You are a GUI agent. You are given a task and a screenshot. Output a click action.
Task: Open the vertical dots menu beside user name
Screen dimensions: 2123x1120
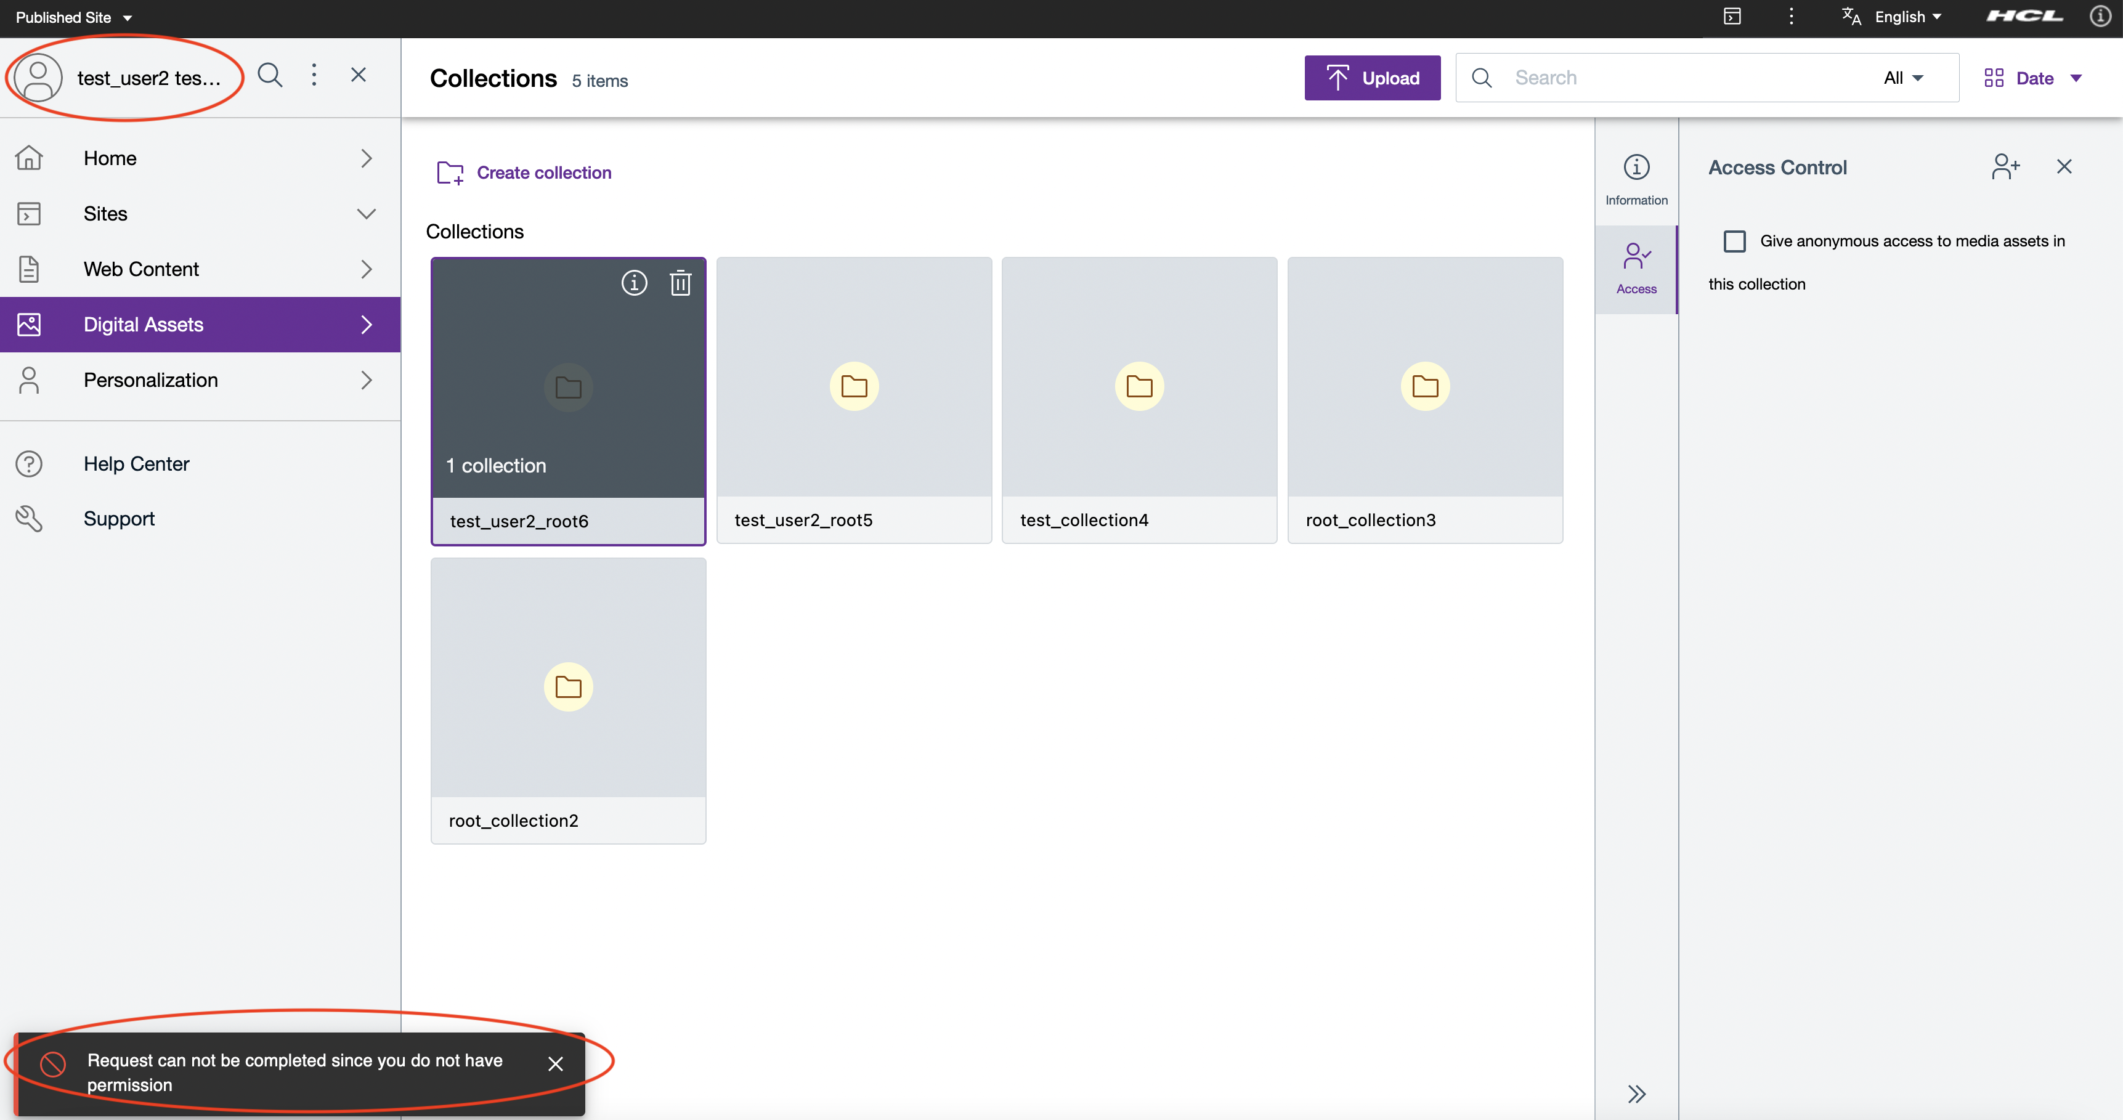click(x=314, y=76)
